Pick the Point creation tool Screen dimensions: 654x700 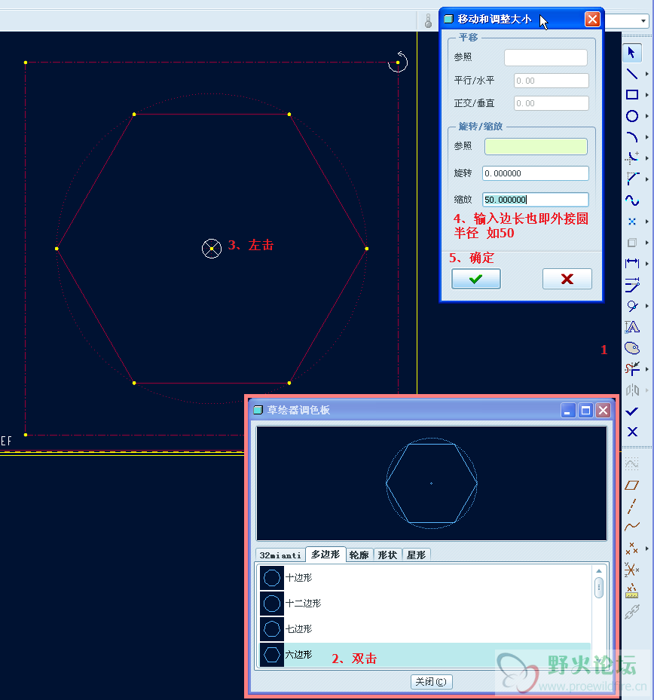(x=631, y=222)
